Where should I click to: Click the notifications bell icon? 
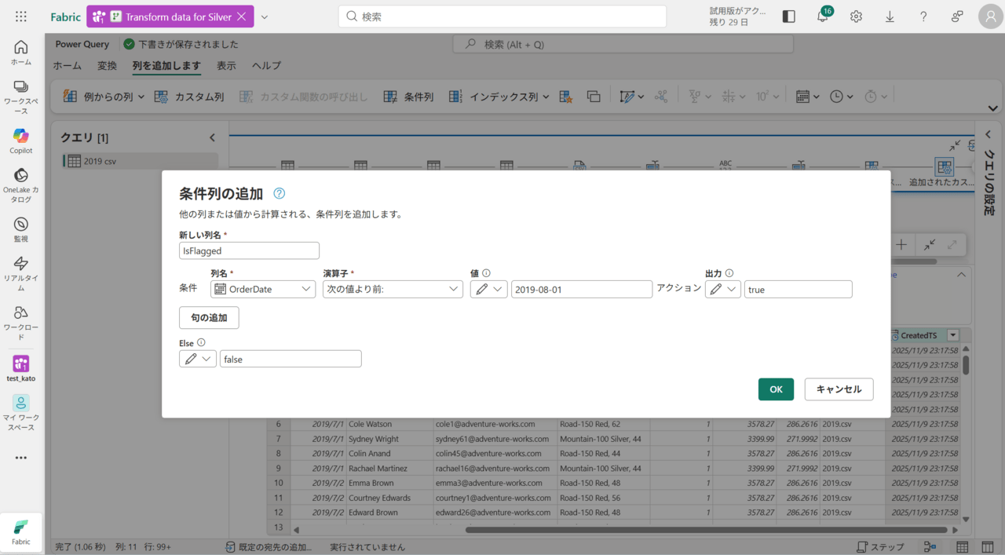pyautogui.click(x=823, y=16)
